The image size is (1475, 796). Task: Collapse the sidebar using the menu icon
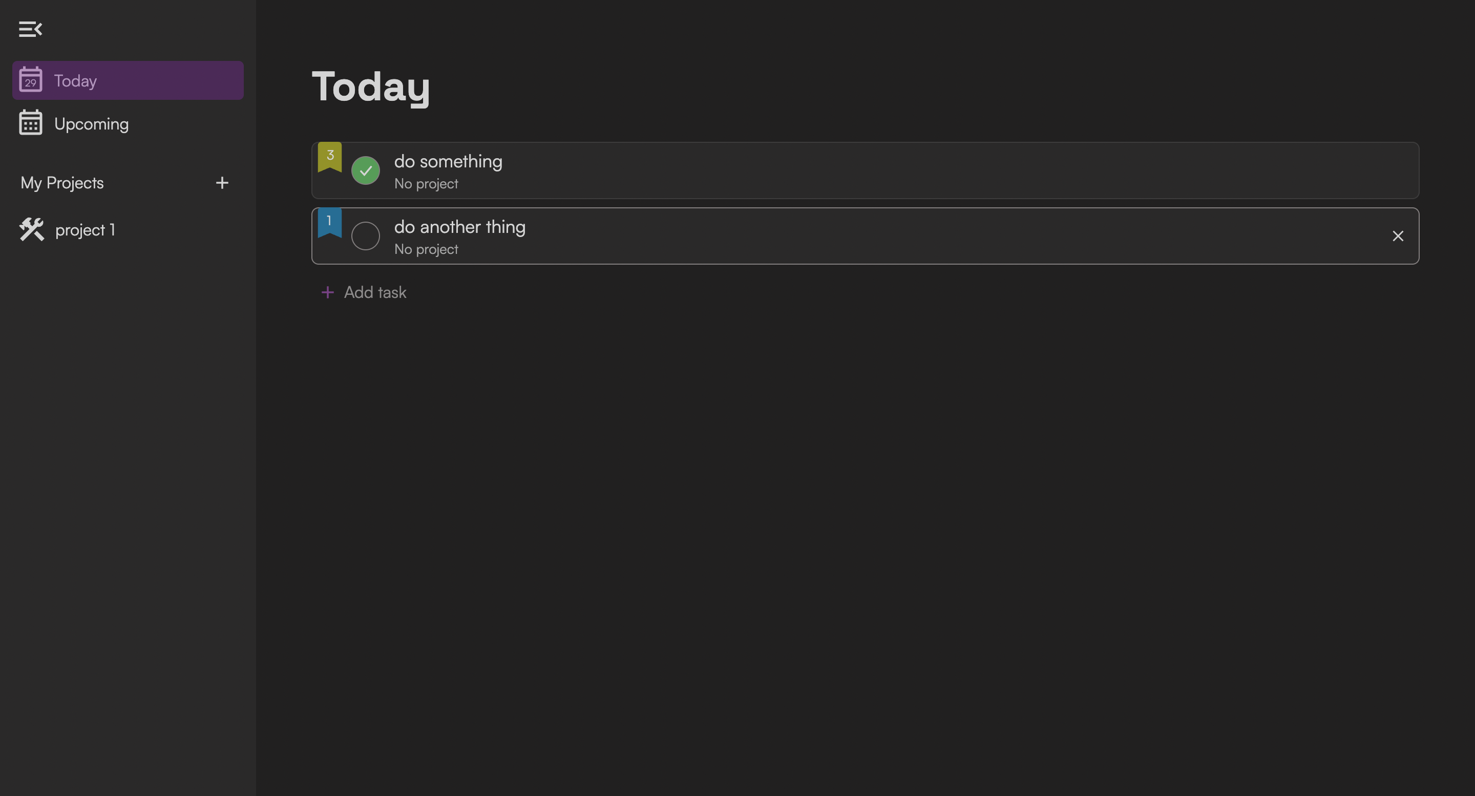[x=30, y=29]
